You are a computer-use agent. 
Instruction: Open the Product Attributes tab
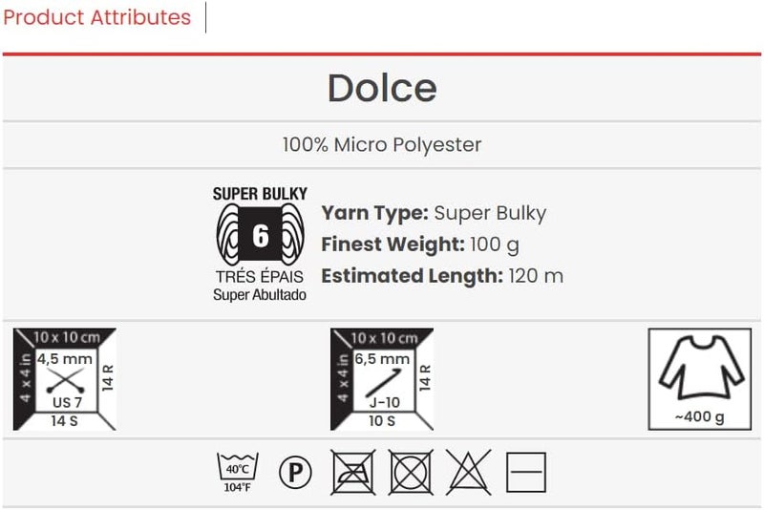click(96, 17)
